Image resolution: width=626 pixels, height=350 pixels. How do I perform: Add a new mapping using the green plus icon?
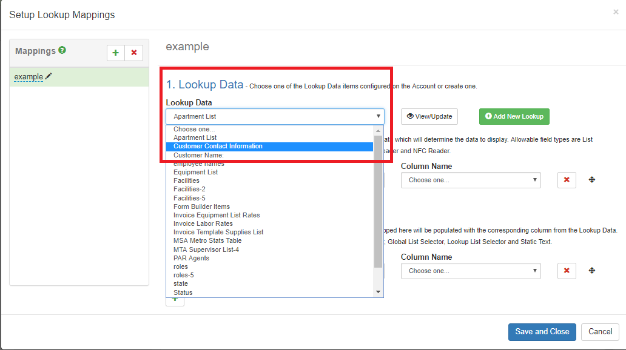coord(115,53)
